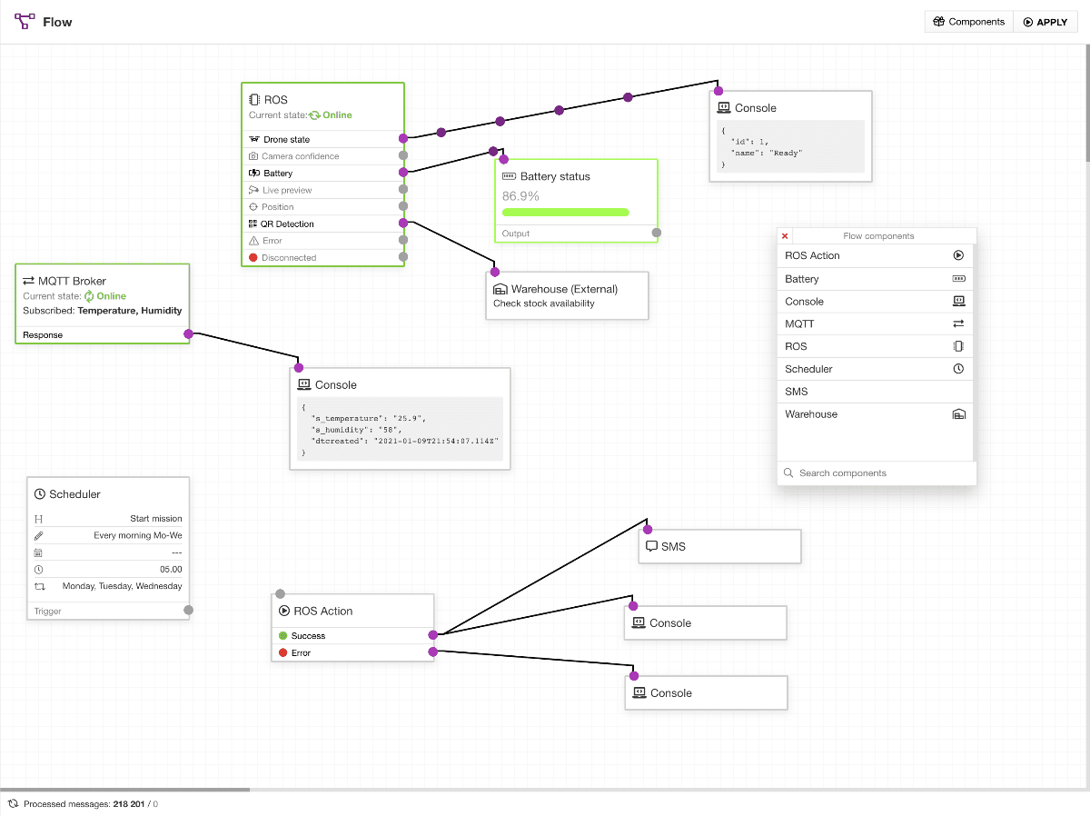The image size is (1090, 816).
Task: Toggle the Error output port on ROS Action node
Action: 433,652
